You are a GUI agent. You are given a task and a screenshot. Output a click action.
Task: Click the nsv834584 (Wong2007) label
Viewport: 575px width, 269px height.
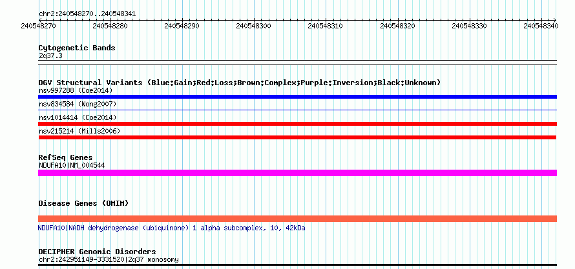tap(78, 105)
